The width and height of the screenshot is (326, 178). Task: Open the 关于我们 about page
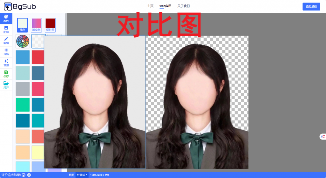coord(183,6)
